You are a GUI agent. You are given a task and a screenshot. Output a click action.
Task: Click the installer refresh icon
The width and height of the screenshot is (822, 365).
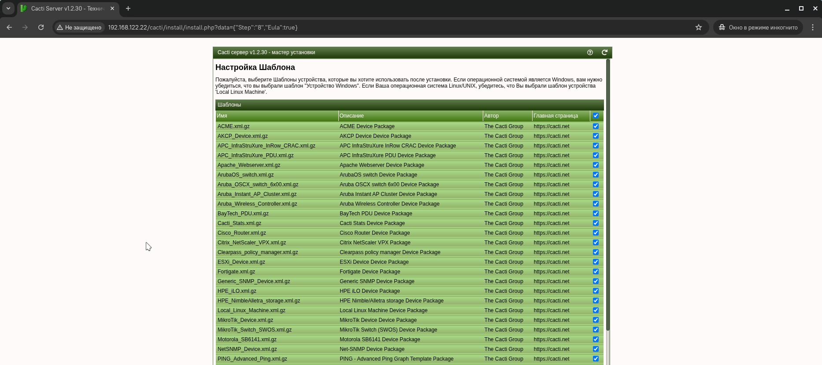[x=604, y=52]
